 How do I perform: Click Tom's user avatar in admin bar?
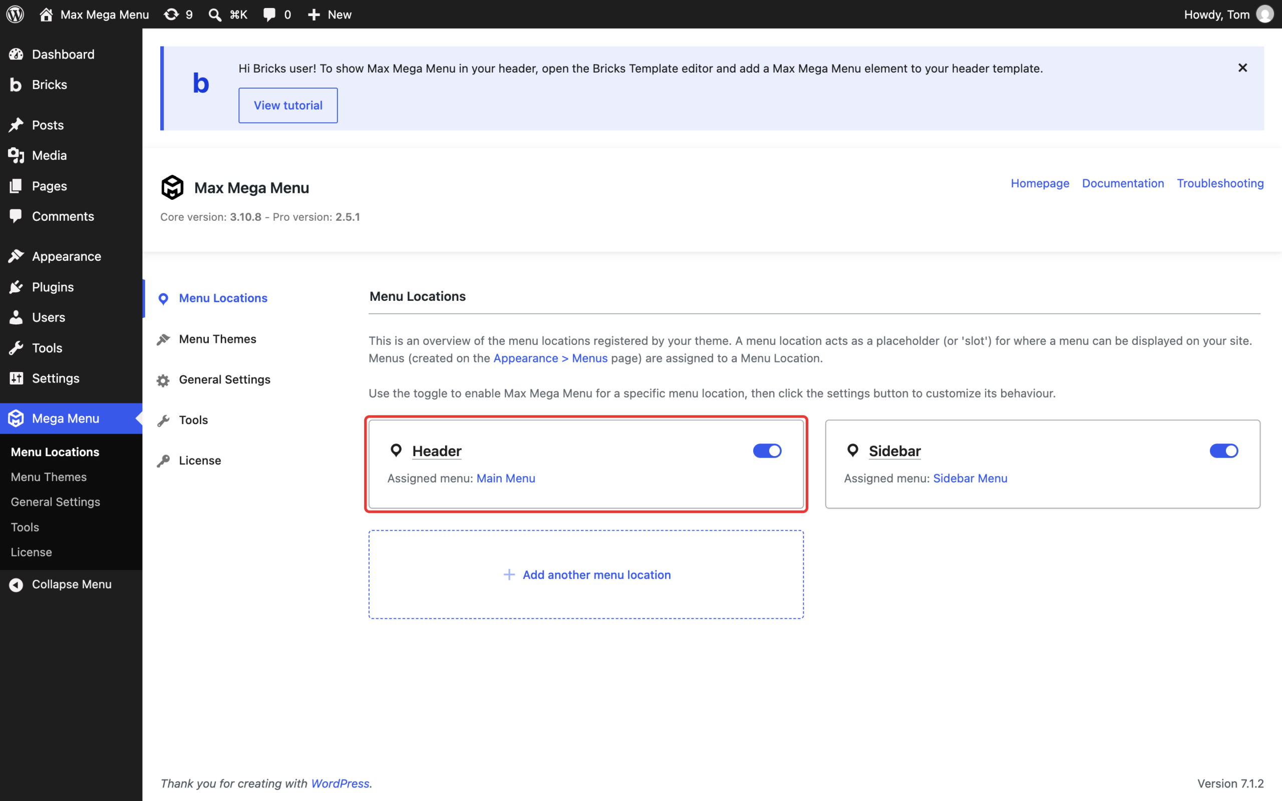pyautogui.click(x=1264, y=15)
